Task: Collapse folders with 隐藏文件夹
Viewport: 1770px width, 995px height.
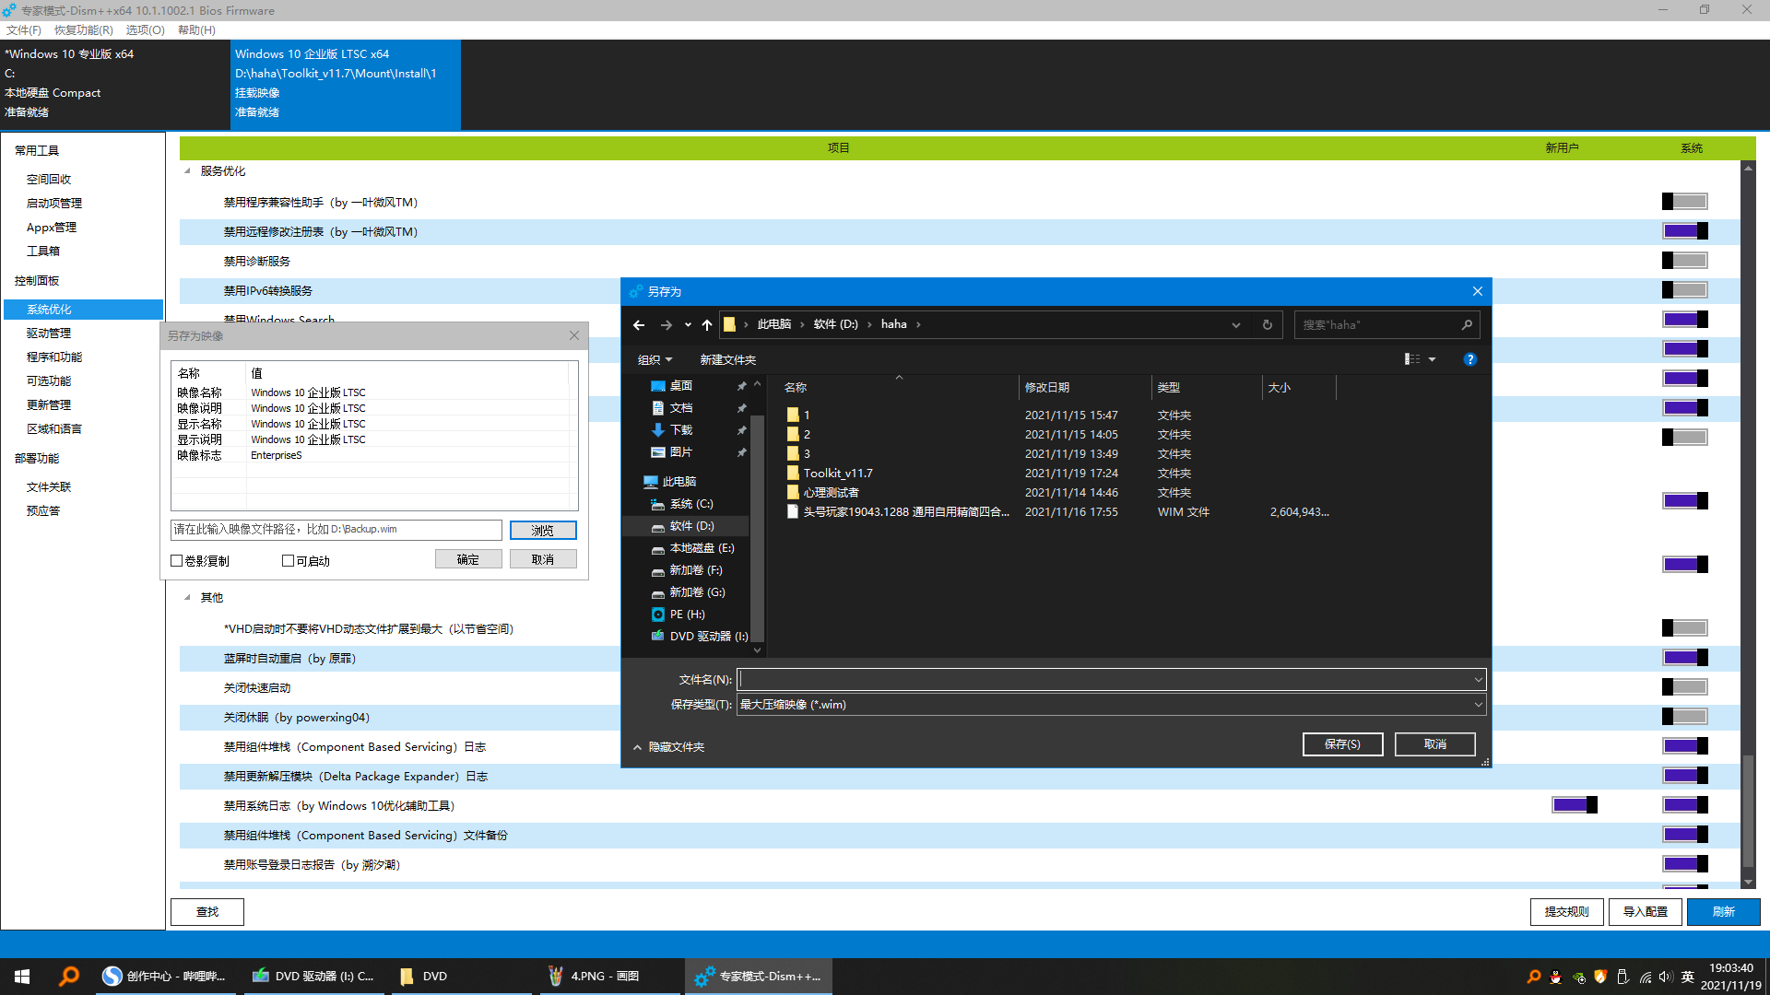Action: (668, 747)
